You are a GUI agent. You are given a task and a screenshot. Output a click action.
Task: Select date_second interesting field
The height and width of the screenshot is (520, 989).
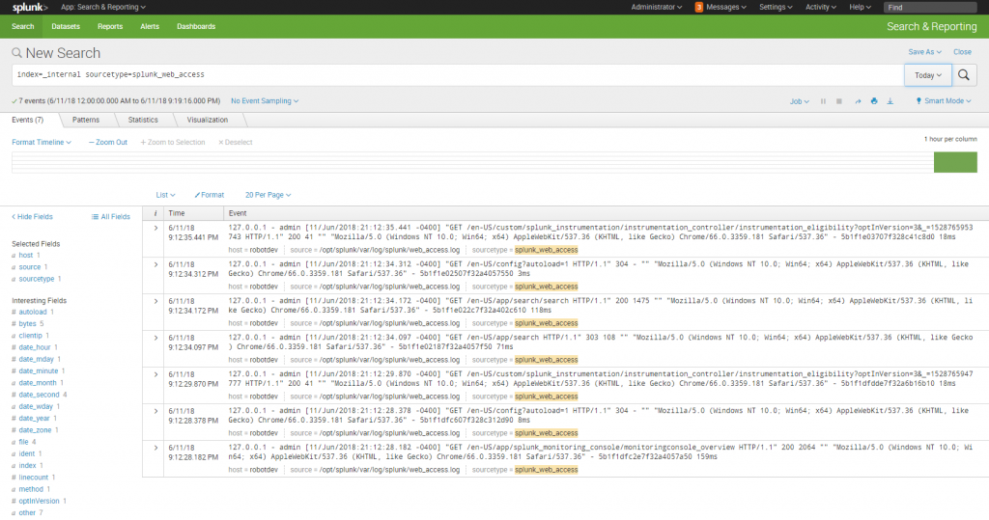click(x=39, y=395)
